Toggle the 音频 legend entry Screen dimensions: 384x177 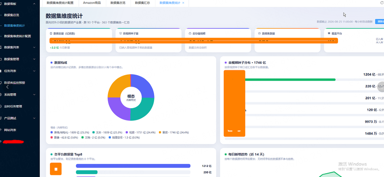click(174, 133)
